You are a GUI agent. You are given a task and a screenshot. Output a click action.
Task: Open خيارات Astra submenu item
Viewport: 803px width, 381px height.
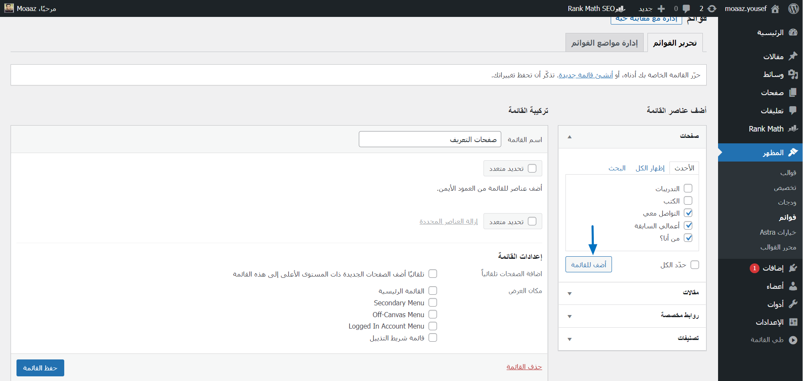click(x=778, y=232)
